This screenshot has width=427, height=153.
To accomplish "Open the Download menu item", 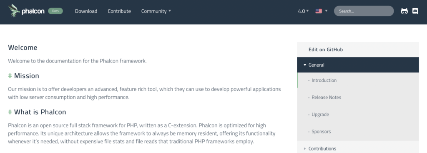I will tap(86, 11).
